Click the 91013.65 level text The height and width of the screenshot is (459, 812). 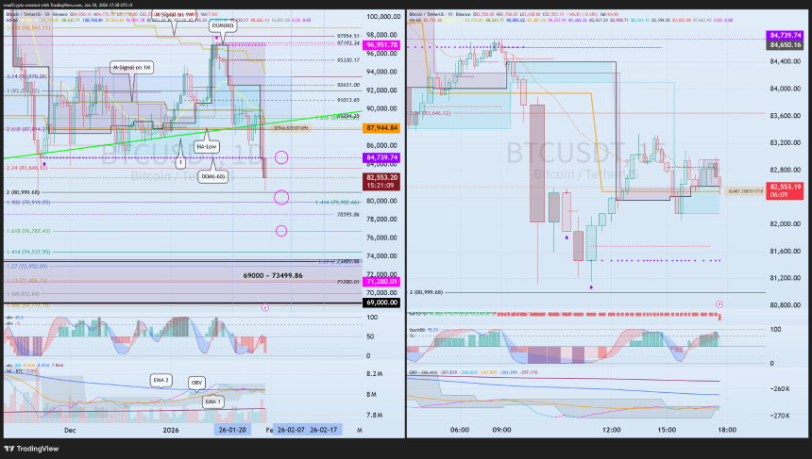click(x=348, y=100)
